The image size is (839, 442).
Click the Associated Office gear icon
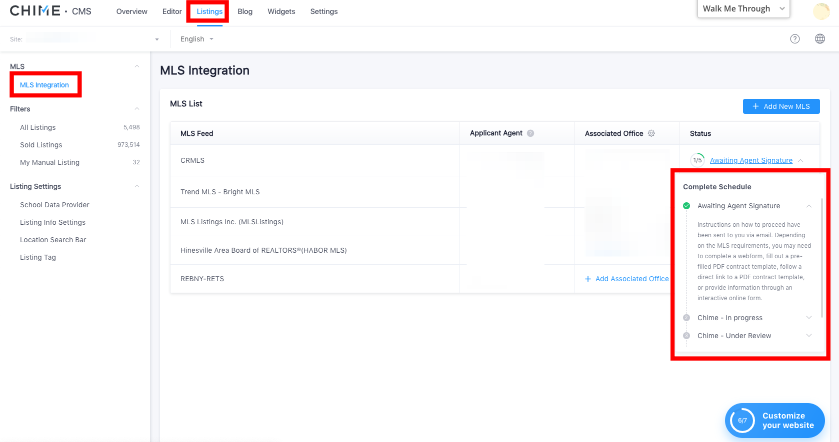(651, 133)
